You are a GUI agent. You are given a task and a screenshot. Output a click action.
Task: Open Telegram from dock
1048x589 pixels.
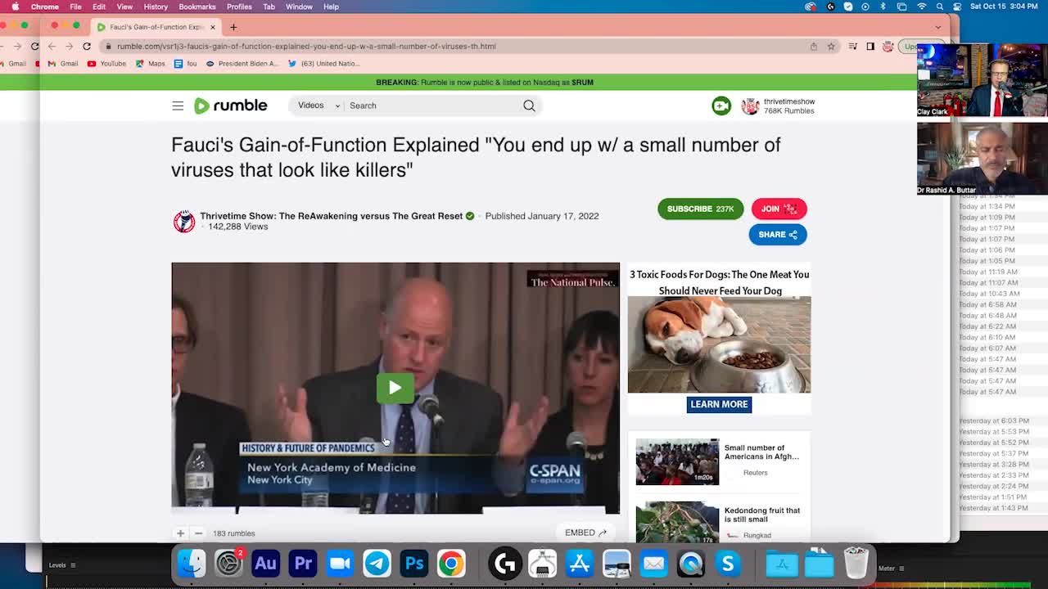(x=377, y=564)
